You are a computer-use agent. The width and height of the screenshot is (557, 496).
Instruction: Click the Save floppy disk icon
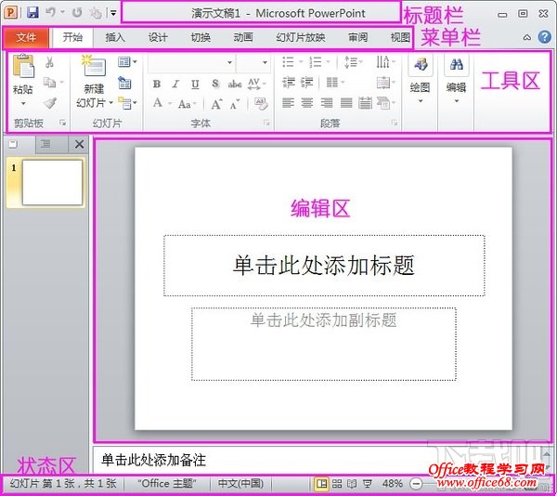[32, 13]
